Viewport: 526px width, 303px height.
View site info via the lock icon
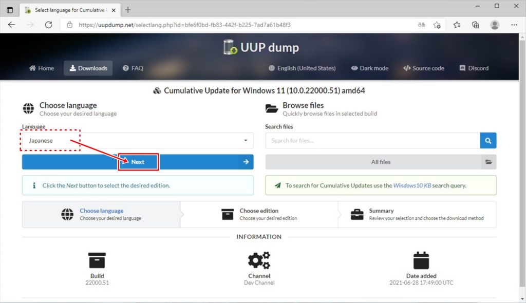pyautogui.click(x=69, y=25)
